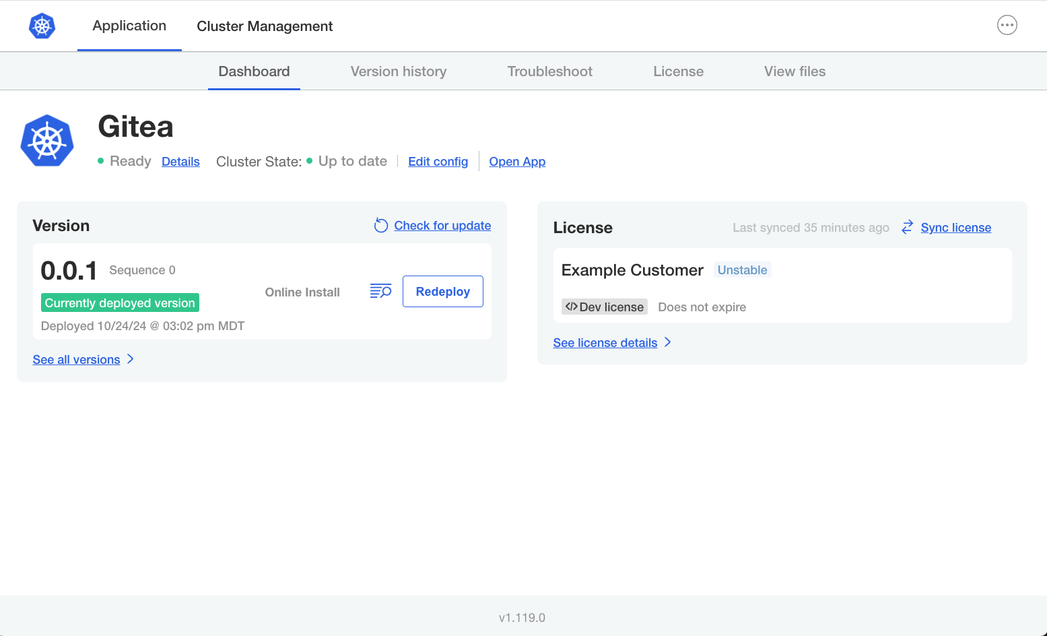1047x636 pixels.
Task: Open the Version history tab
Action: pyautogui.click(x=398, y=71)
